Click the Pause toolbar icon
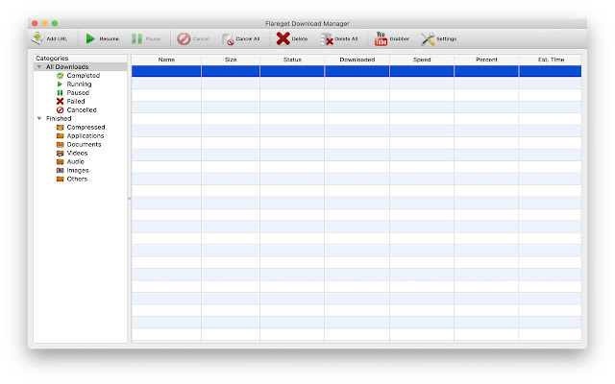The width and height of the screenshot is (615, 384). 136,38
